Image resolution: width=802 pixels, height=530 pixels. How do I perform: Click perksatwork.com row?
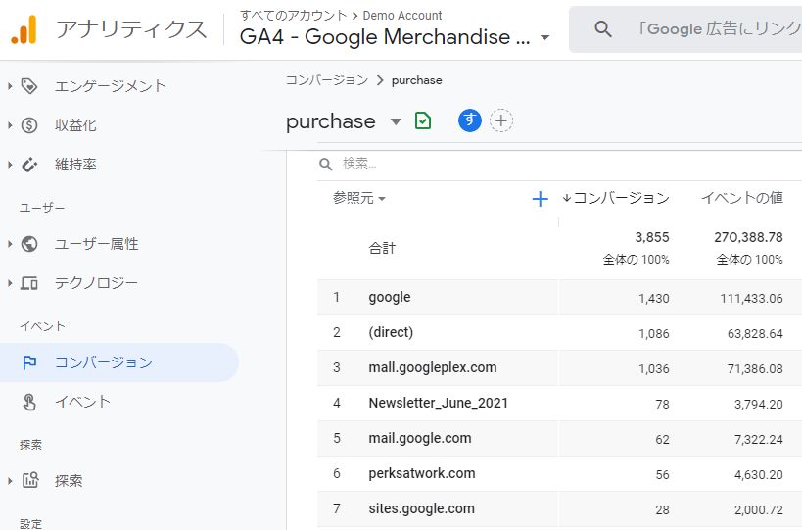pyautogui.click(x=559, y=474)
